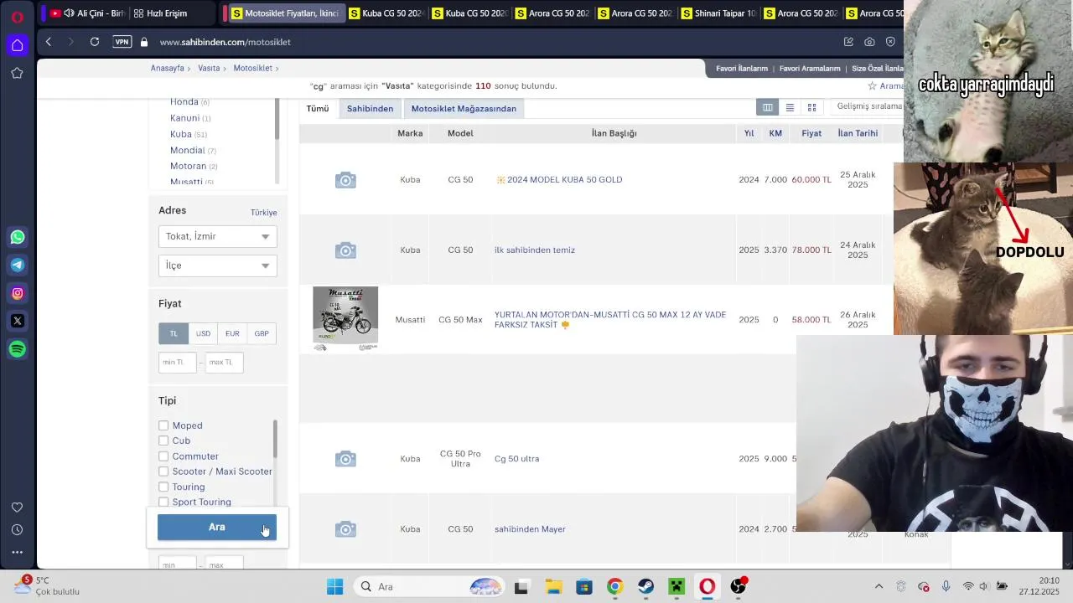Open X (Twitter) in Opera sidebar

coord(18,321)
